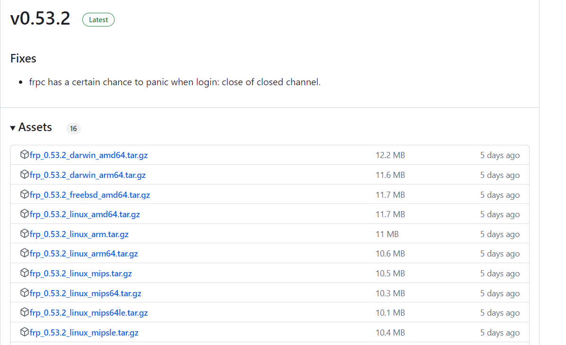Click package icon beside frp_0.53.2_linux_amd64.tar.gz

(24, 214)
